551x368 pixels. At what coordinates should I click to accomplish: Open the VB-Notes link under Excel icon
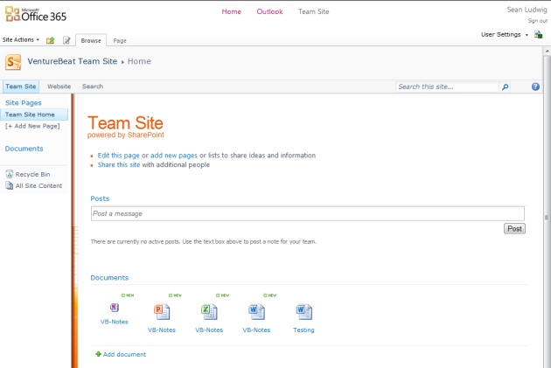(x=209, y=330)
